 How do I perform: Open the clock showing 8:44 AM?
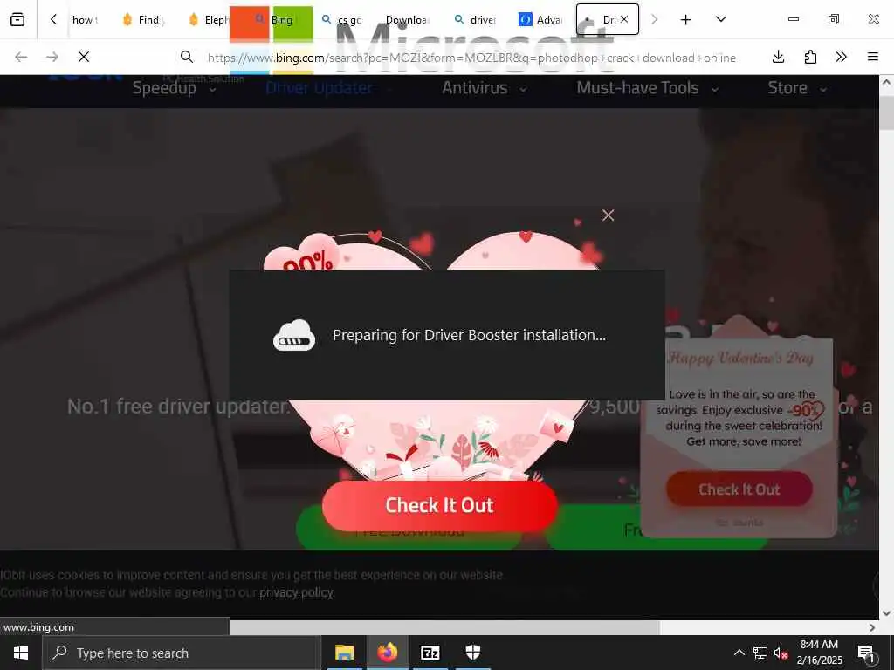point(819,653)
